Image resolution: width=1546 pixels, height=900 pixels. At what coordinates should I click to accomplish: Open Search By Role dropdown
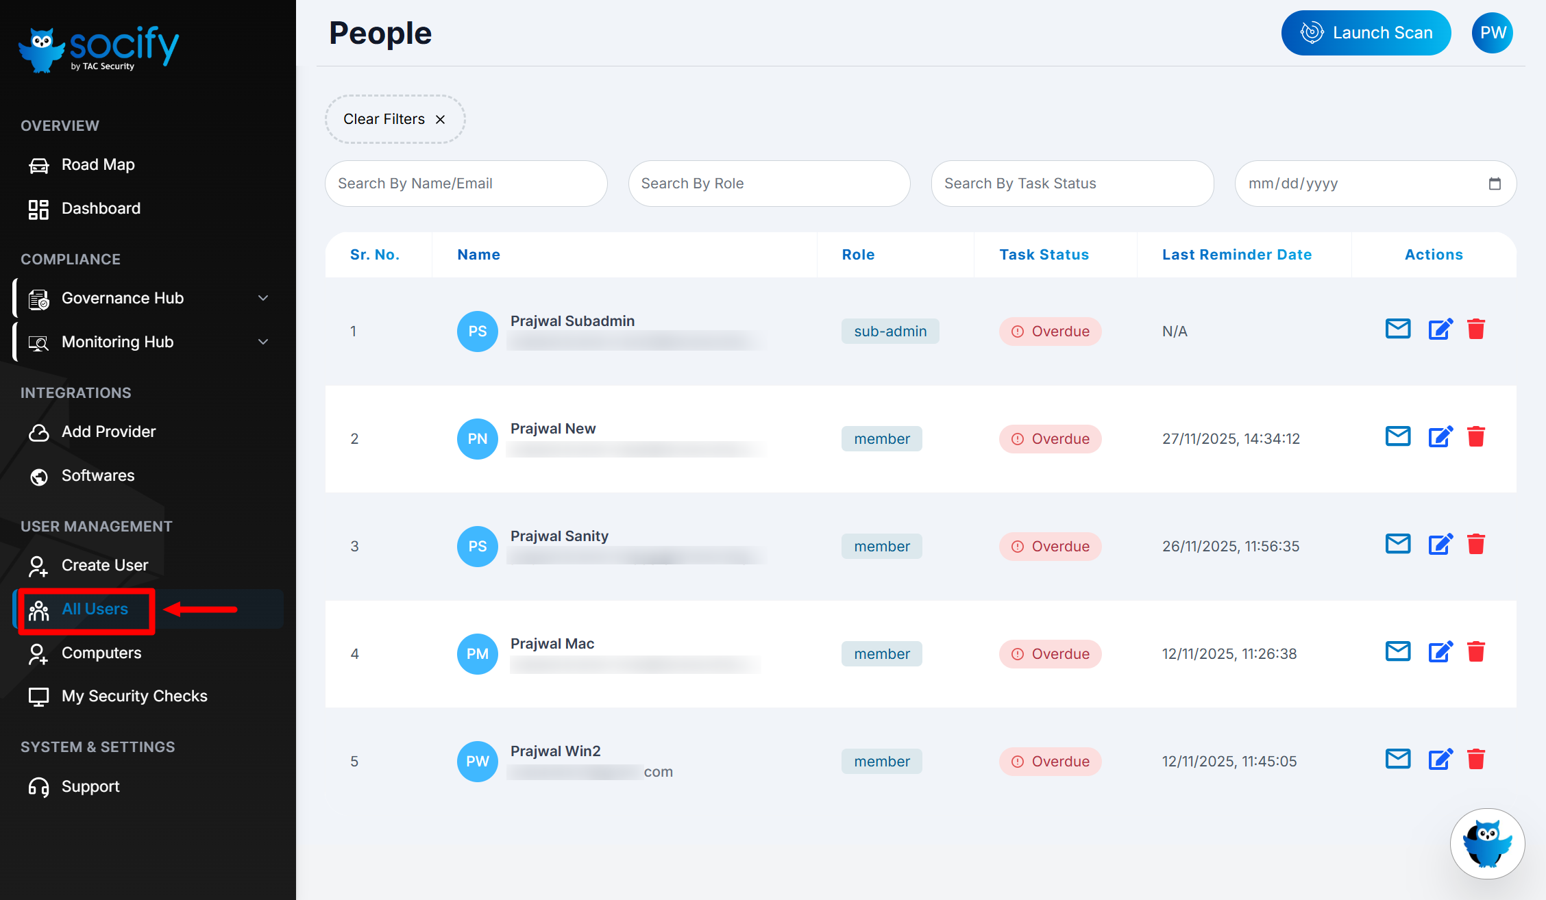[769, 184]
